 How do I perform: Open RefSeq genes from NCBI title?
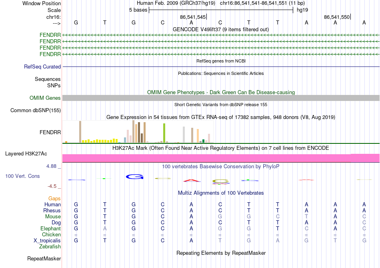(x=221, y=61)
